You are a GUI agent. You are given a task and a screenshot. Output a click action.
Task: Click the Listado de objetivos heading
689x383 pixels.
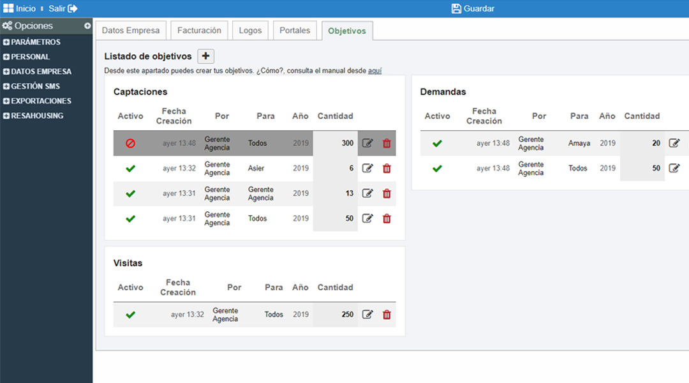(148, 56)
